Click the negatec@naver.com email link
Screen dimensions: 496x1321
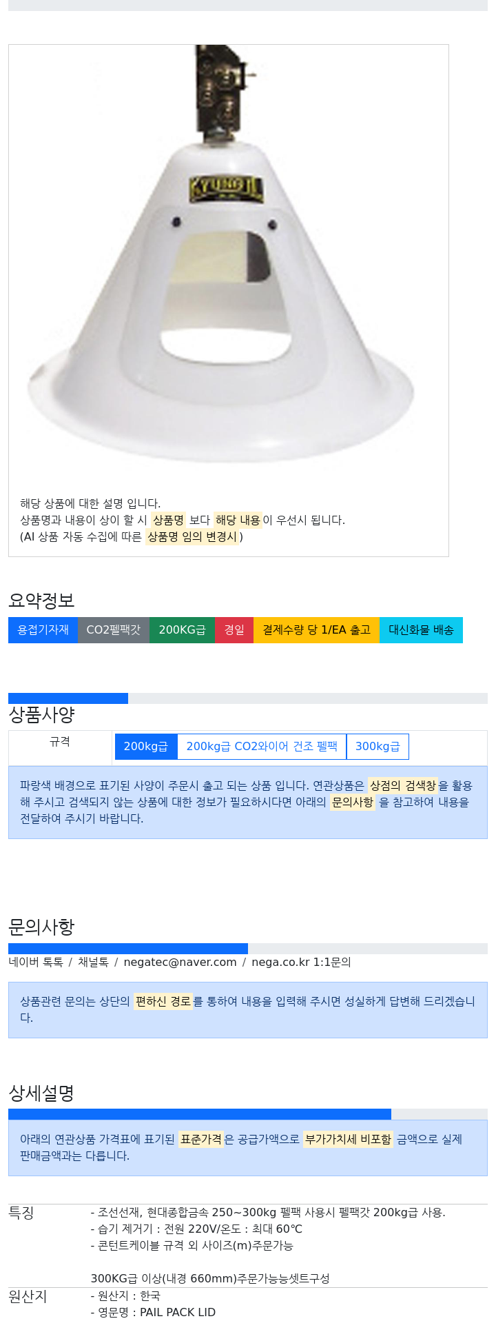180,962
